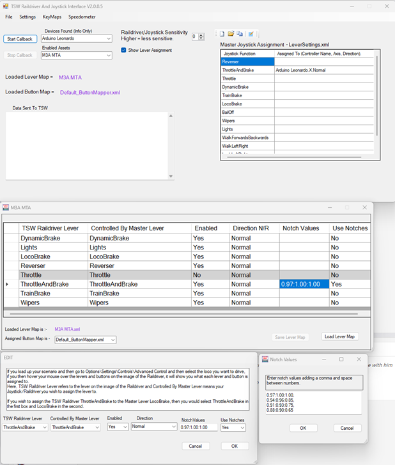
Task: Click Cancel in the Notch Values dialog
Action: click(x=347, y=428)
